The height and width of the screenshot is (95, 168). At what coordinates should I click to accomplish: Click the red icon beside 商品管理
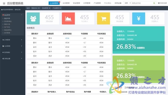[x=3, y=15]
